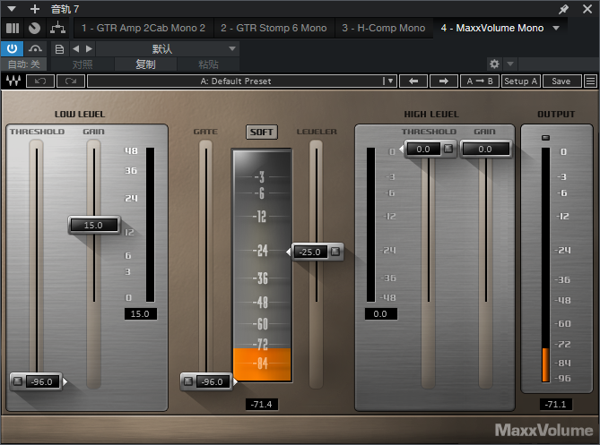Open the preset file page icon
Viewport: 600px width, 445px height.
pos(60,49)
